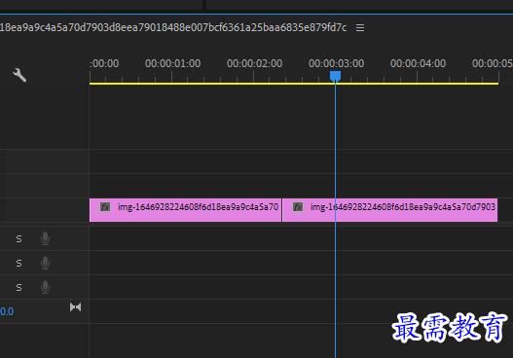Jump to 00:00:02:00 on the time ruler
This screenshot has width=513, height=358.
254,63
